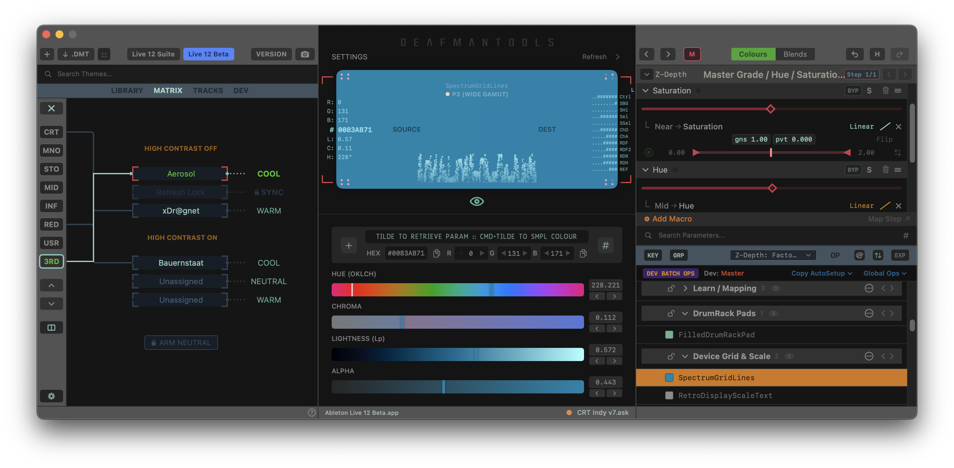Open the colour palette icon beside OP
The image size is (954, 468).
point(859,255)
